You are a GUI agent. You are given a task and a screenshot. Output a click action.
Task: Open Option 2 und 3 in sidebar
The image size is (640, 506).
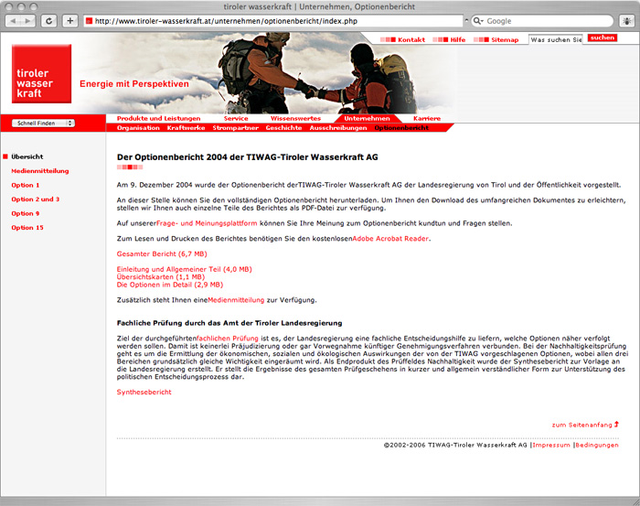tap(35, 199)
